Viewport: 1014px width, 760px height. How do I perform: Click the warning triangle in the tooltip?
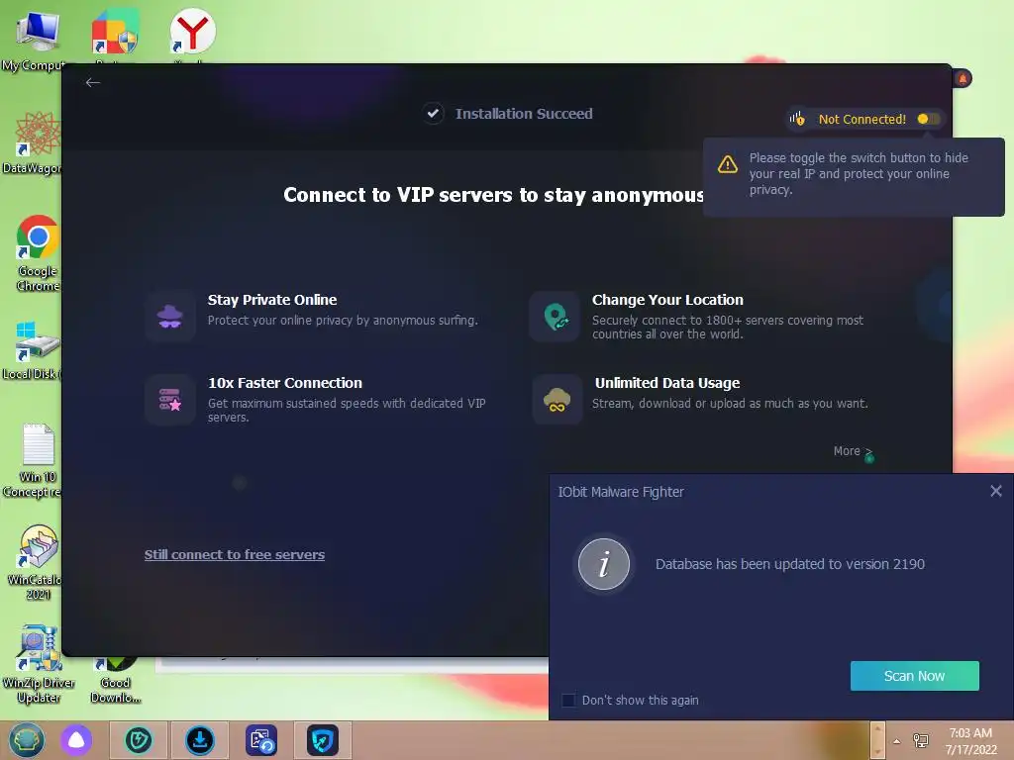pyautogui.click(x=728, y=164)
